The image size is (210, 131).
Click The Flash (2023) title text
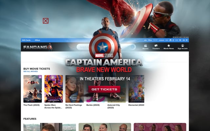point(31,105)
